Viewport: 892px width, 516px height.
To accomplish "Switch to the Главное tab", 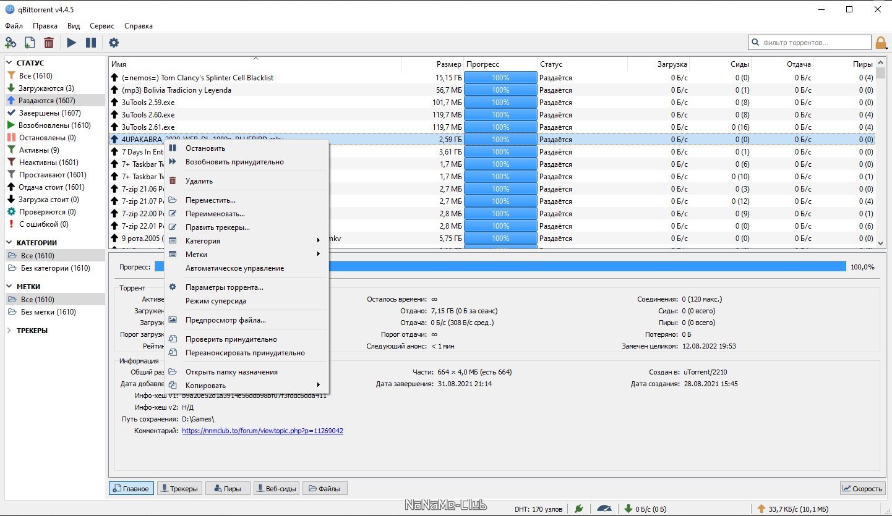I will point(131,488).
